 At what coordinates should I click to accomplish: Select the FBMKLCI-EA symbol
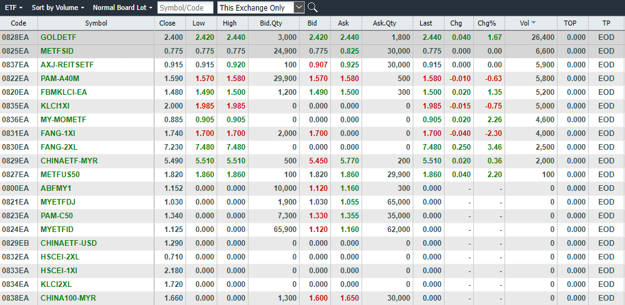64,92
